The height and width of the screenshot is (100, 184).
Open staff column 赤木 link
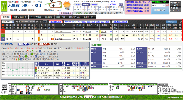pos(84,22)
